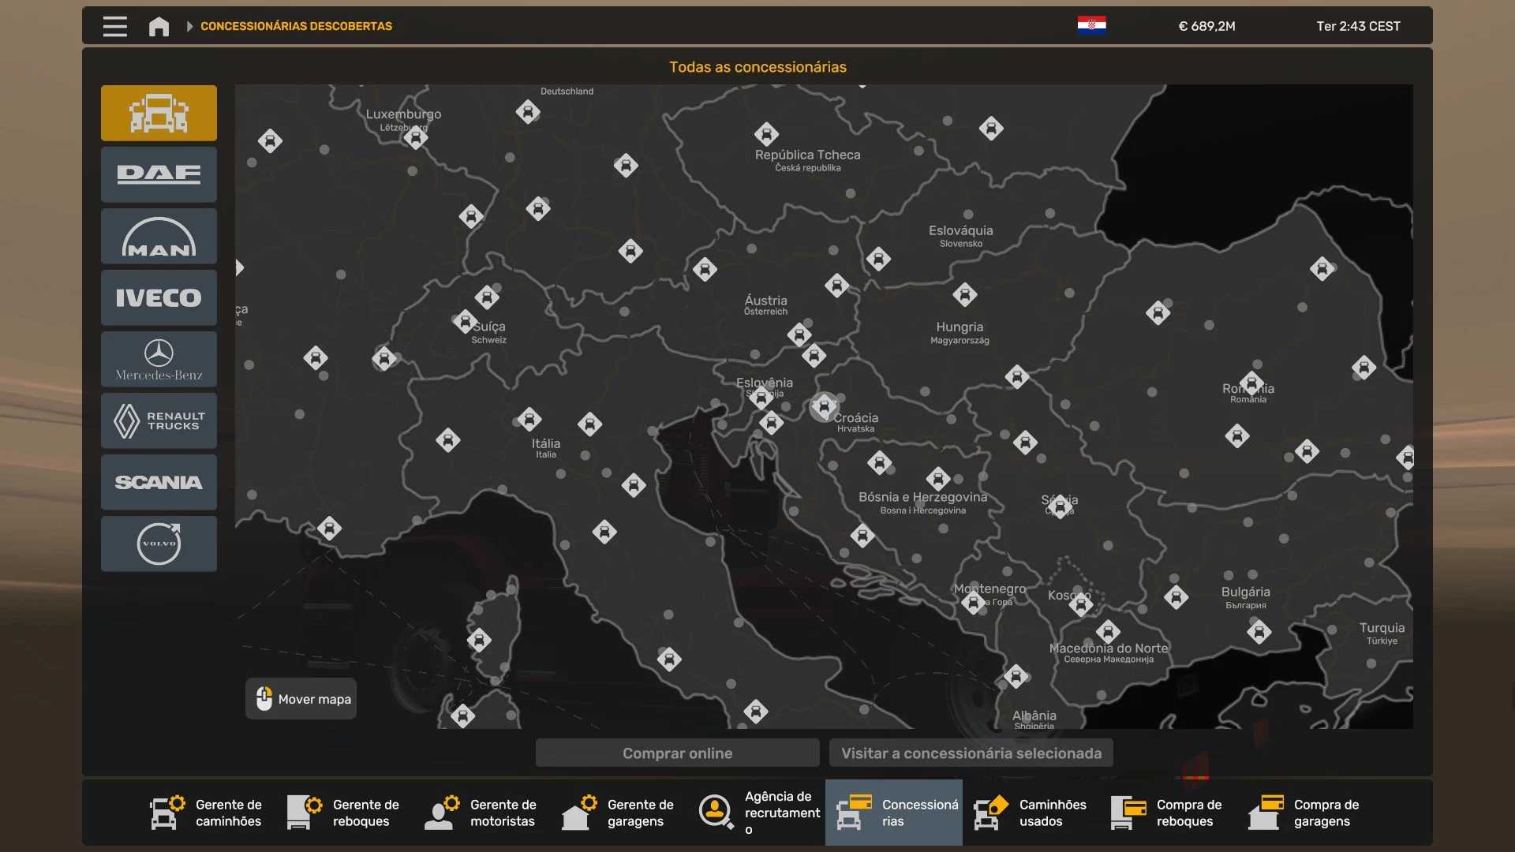This screenshot has width=1515, height=852.
Task: Click Visitar a concessionária selecionada button
Action: pyautogui.click(x=971, y=753)
